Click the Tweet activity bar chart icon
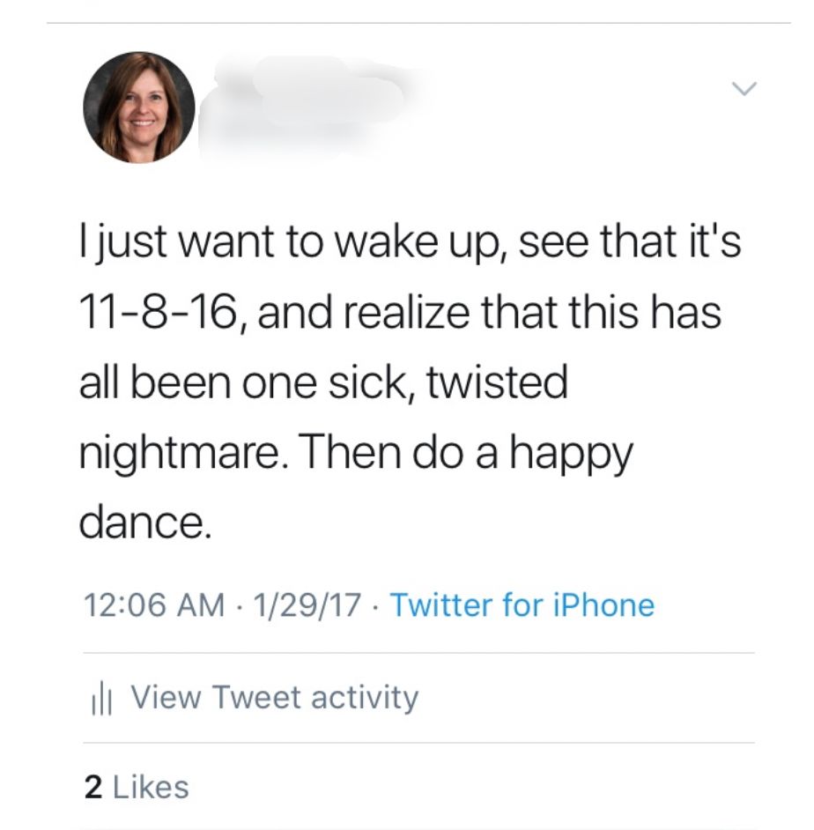 pos(103,699)
